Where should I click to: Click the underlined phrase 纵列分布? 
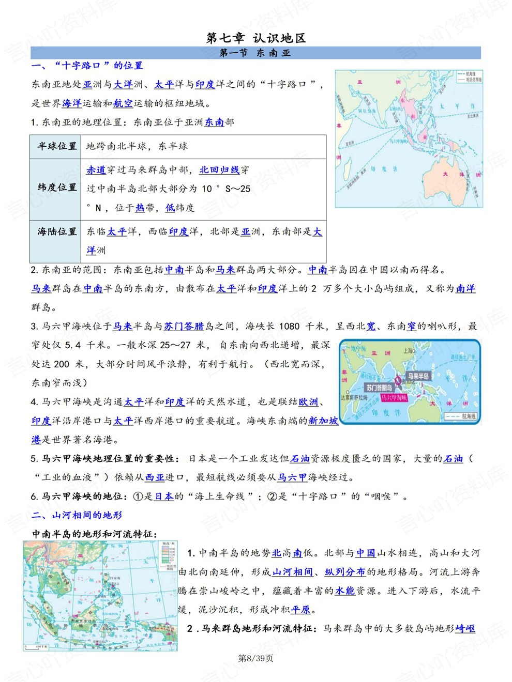tap(345, 572)
